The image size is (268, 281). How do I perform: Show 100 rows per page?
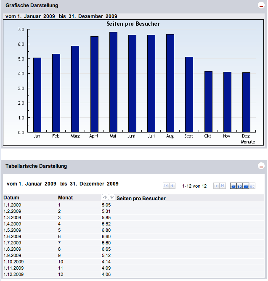tap(252, 186)
